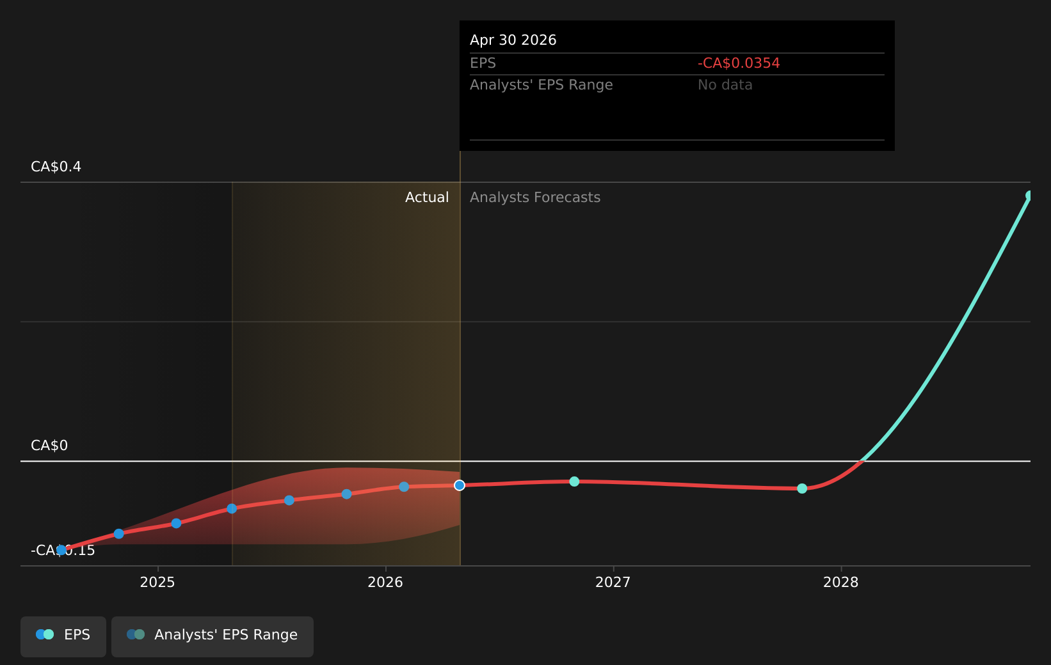Click the 'Analysts Forecasts' section label
This screenshot has height=665, width=1051.
coord(535,198)
